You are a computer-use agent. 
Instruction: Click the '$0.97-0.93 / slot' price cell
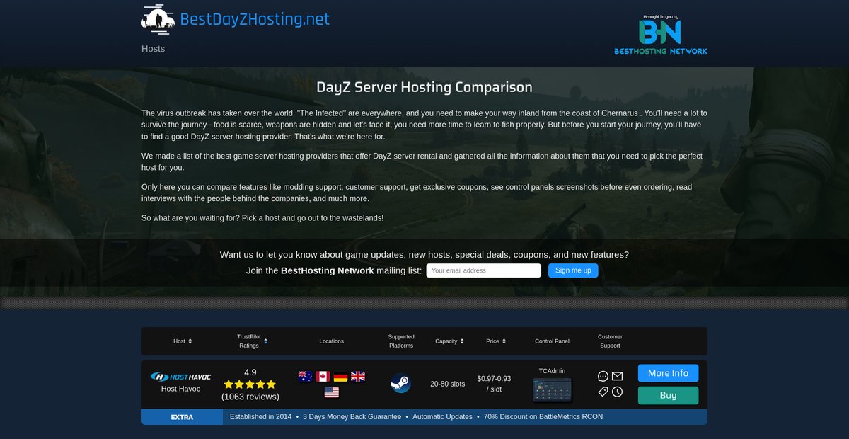494,384
